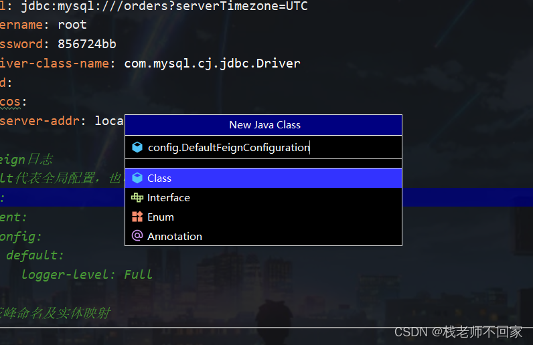
Task: Click the username value root
Action: [72, 25]
